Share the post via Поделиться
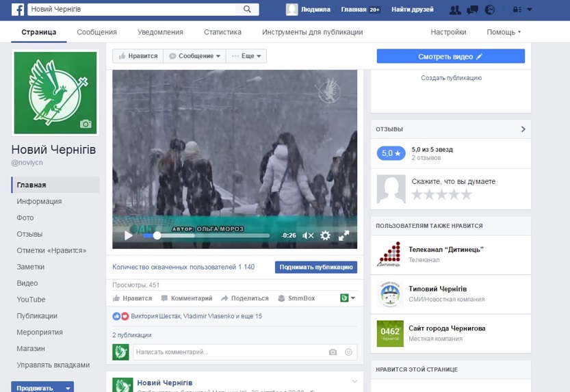 [245, 298]
